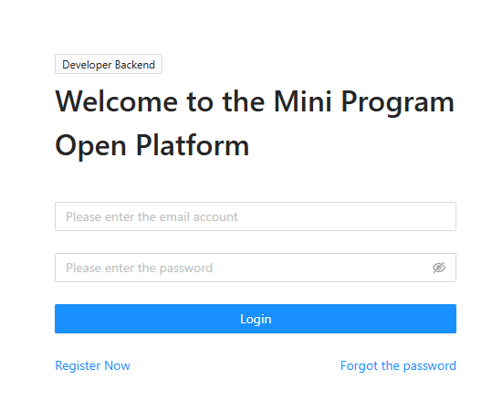
Task: Focus the password input field
Action: coord(256,268)
